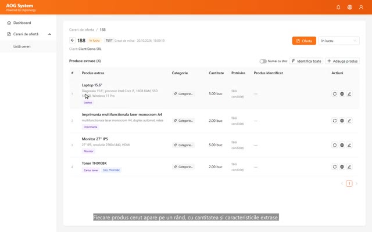372x232 pixels.
Task: Click the Laptop tag chip
Action: (x=88, y=103)
